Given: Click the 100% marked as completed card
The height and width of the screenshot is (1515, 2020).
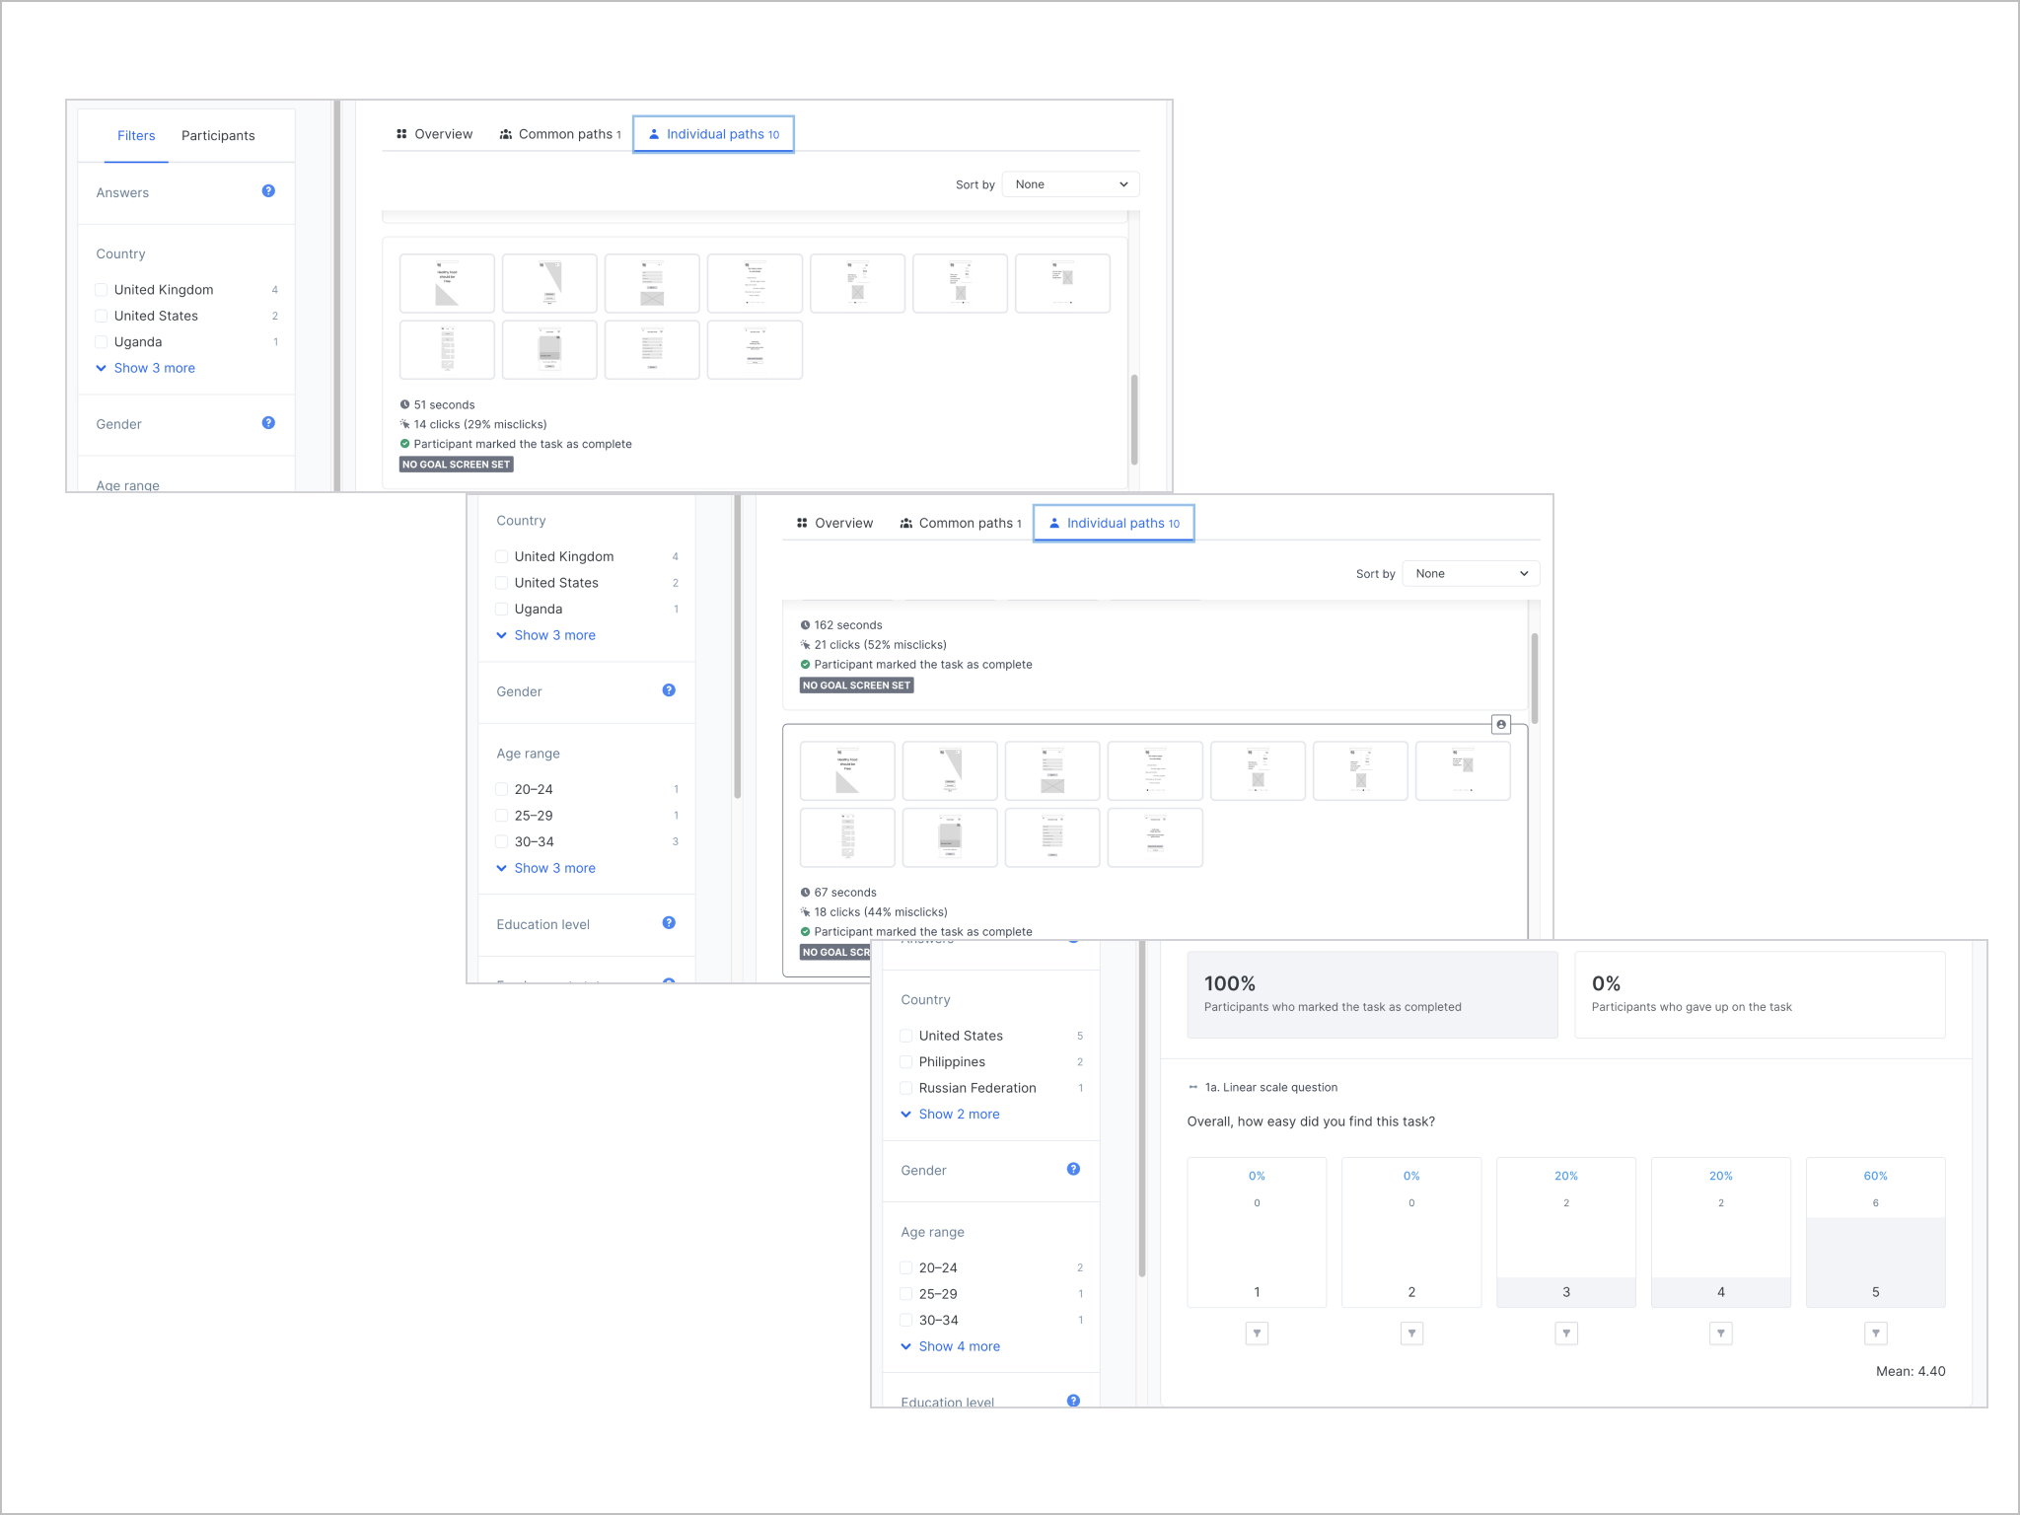Looking at the screenshot, I should 1372,994.
